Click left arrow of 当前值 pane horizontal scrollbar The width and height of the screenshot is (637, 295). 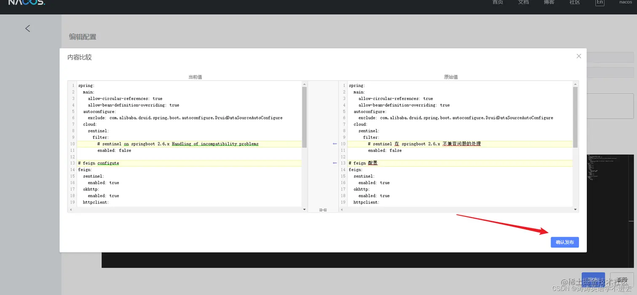point(70,209)
